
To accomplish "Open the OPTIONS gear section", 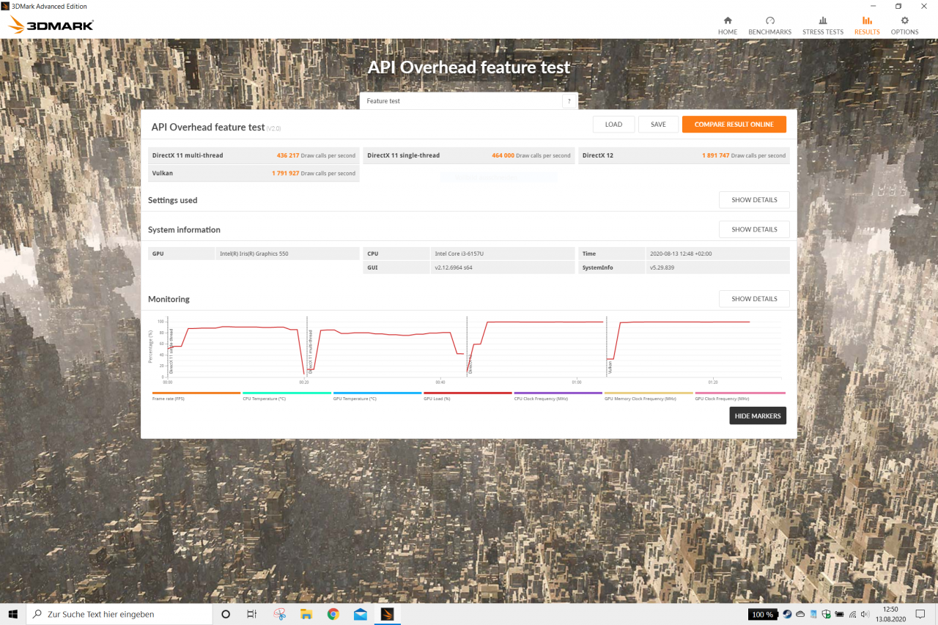I will (x=904, y=26).
